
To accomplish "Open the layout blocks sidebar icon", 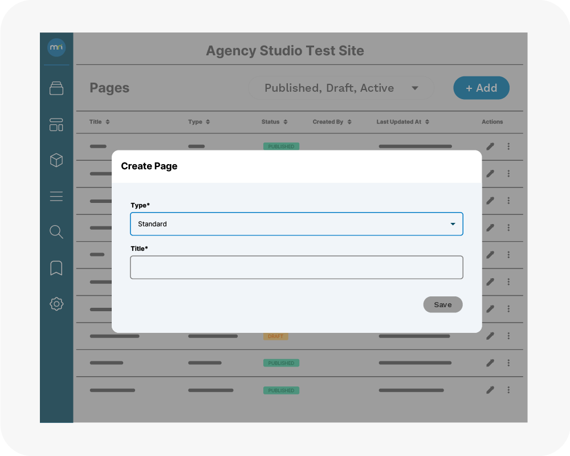I will 56,125.
